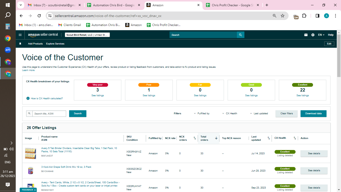This screenshot has height=192, width=341.
Task: Open Avery 5 Tab Binder Dividers link
Action: point(79,150)
